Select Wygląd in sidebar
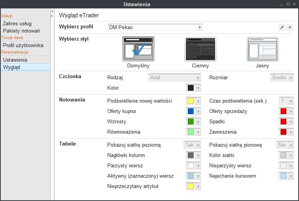The height and width of the screenshot is (201, 299). (x=25, y=67)
